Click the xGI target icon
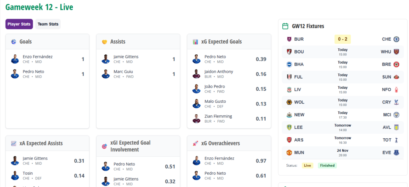The height and width of the screenshot is (187, 409). [x=105, y=146]
